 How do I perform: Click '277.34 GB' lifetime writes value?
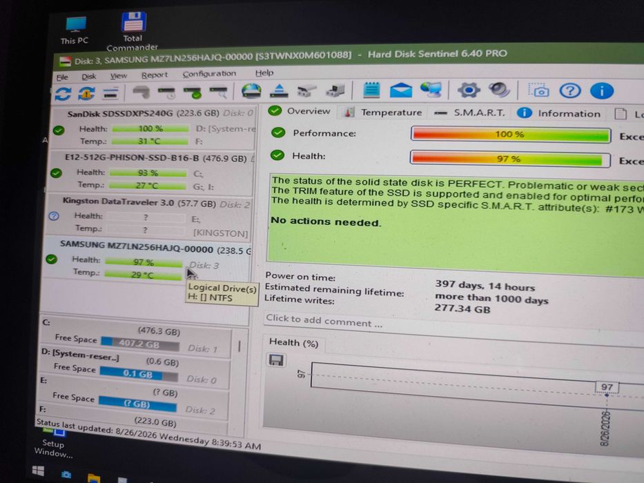pos(462,308)
